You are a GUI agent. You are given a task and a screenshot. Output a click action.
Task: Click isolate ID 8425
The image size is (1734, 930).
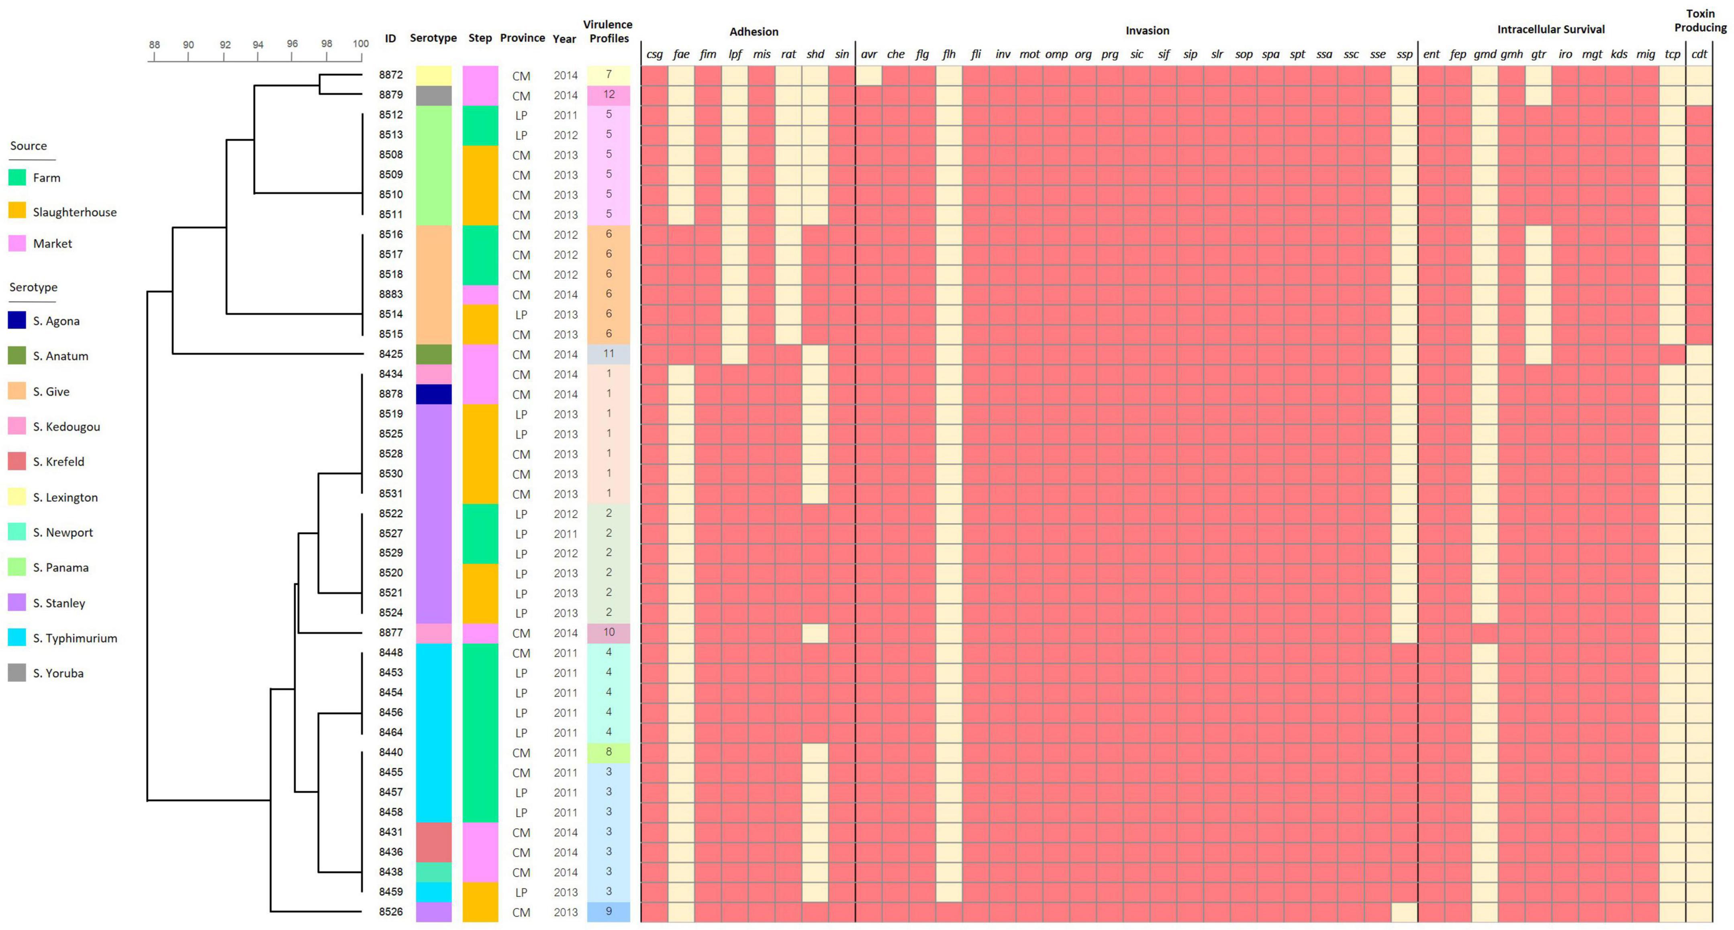pos(390,354)
